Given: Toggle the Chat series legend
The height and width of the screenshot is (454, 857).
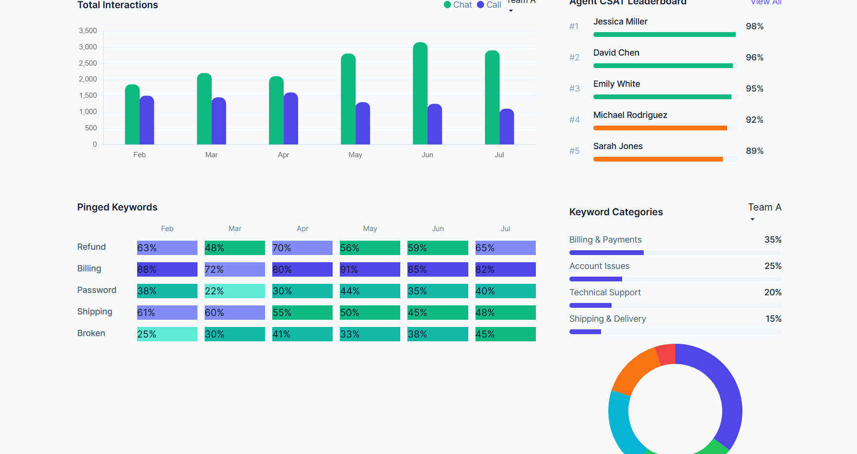Looking at the screenshot, I should [x=458, y=5].
